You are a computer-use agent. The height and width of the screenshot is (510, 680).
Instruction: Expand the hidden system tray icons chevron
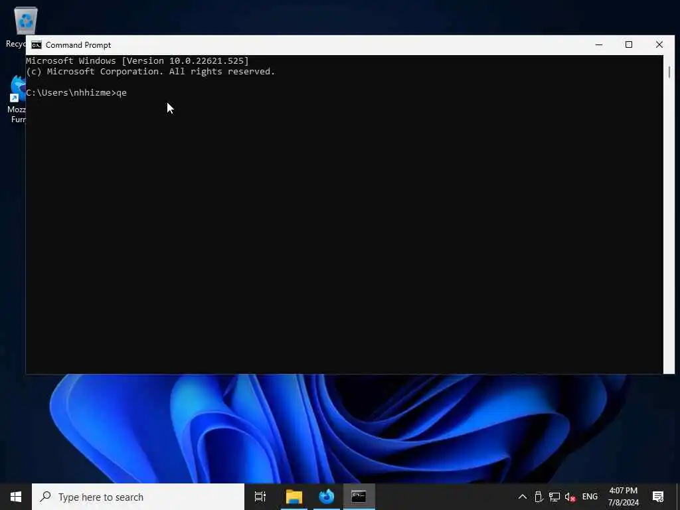[x=523, y=497]
